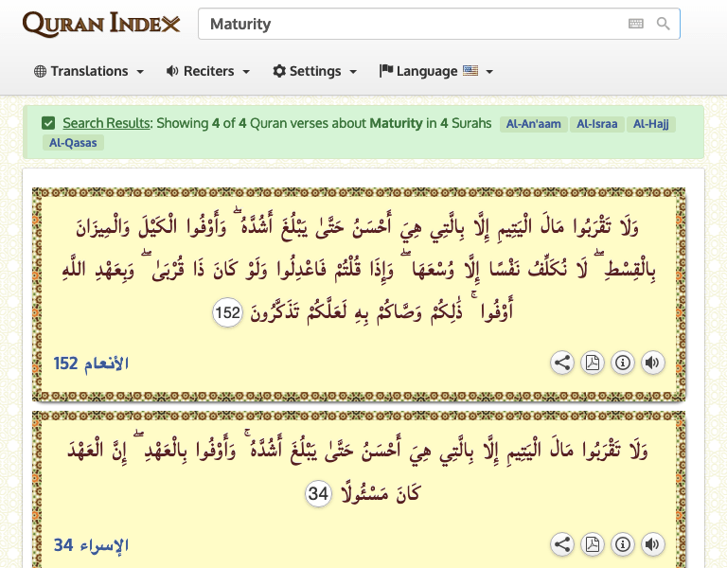Show info for verse Al-Israa 34
Image resolution: width=727 pixels, height=568 pixels.
(622, 544)
